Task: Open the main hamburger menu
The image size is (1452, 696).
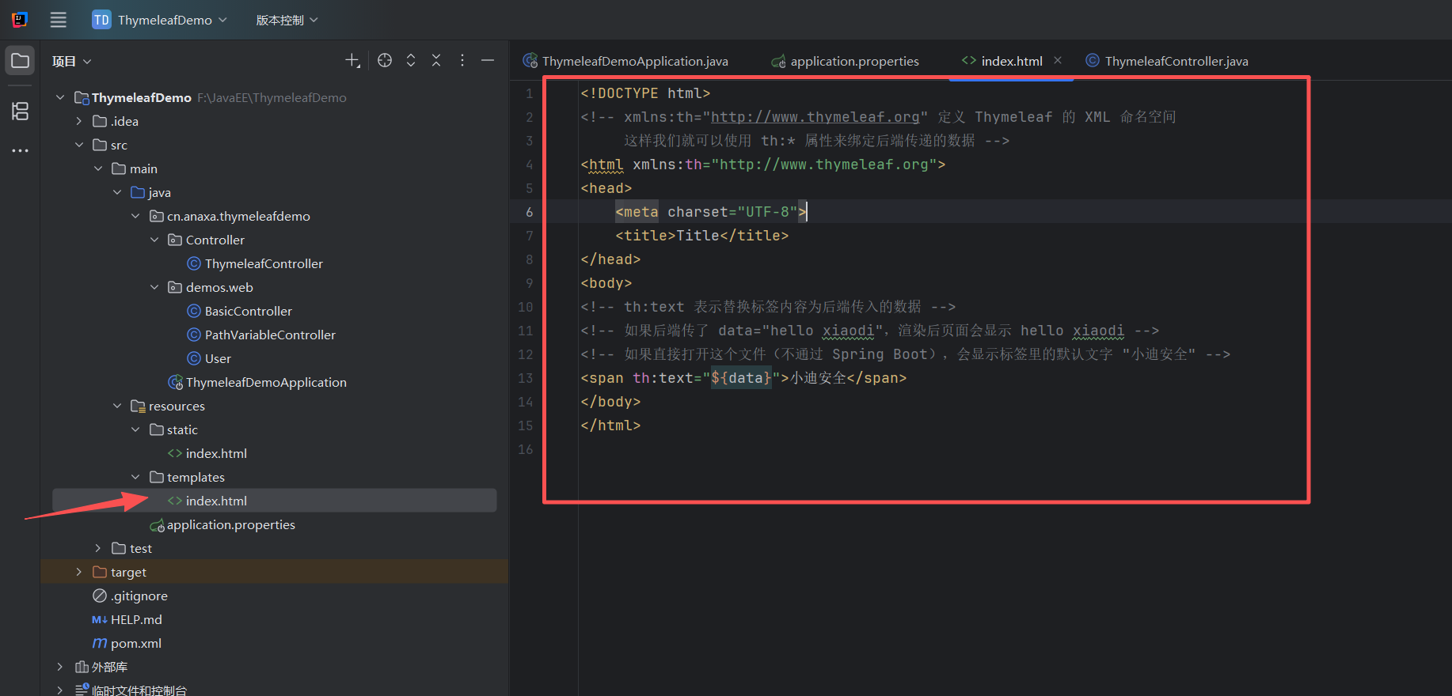Action: tap(59, 20)
